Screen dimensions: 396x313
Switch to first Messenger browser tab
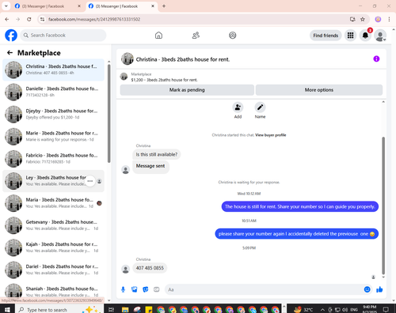pyautogui.click(x=48, y=6)
